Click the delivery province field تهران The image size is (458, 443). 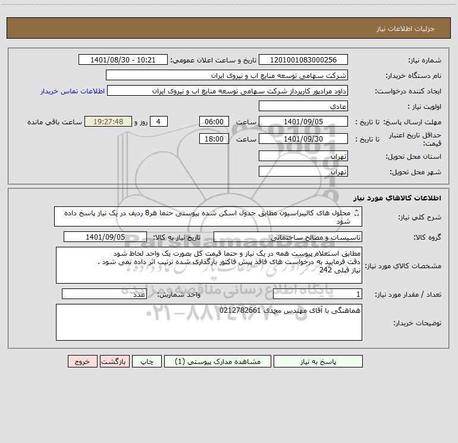tap(303, 156)
